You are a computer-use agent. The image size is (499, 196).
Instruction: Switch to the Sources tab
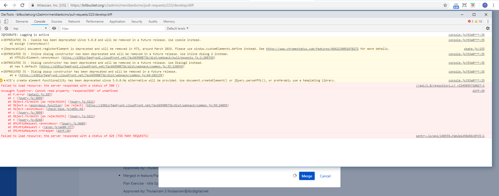56,21
